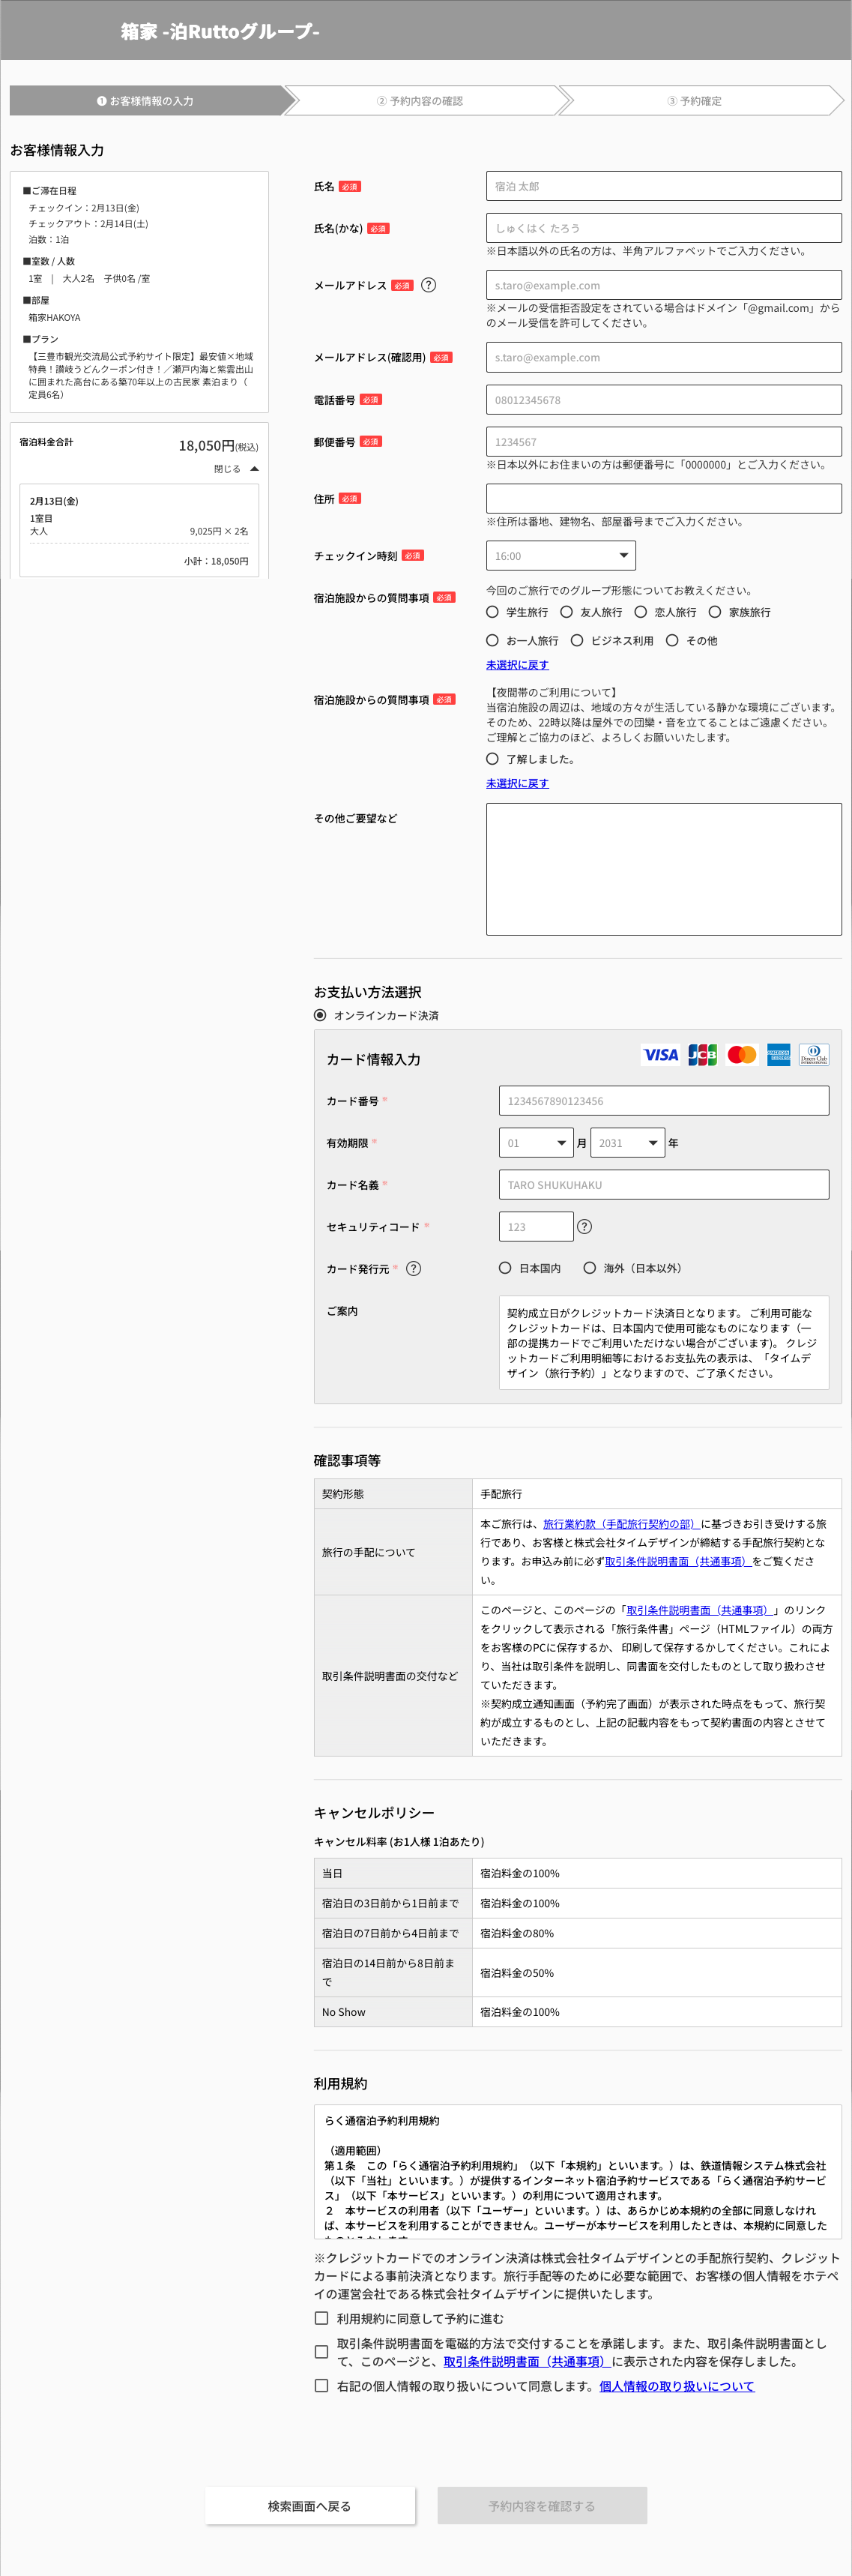852x2576 pixels.
Task: Click the VISA card logo
Action: pyautogui.click(x=660, y=1055)
